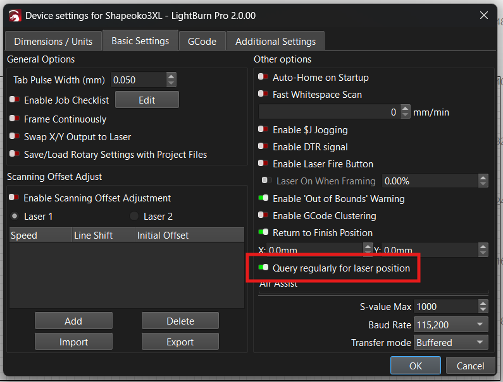
Task: Toggle Save/Load Rotary Settings with Project Files
Action: (15, 153)
